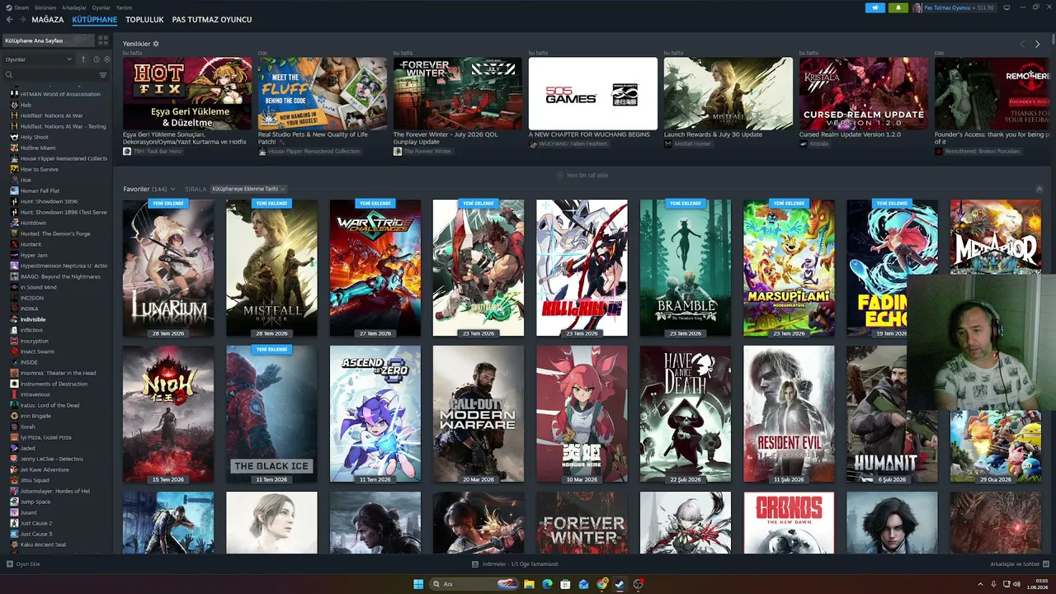Switch library to grid collections view
Viewport: 1056px width, 594px height.
(103, 40)
